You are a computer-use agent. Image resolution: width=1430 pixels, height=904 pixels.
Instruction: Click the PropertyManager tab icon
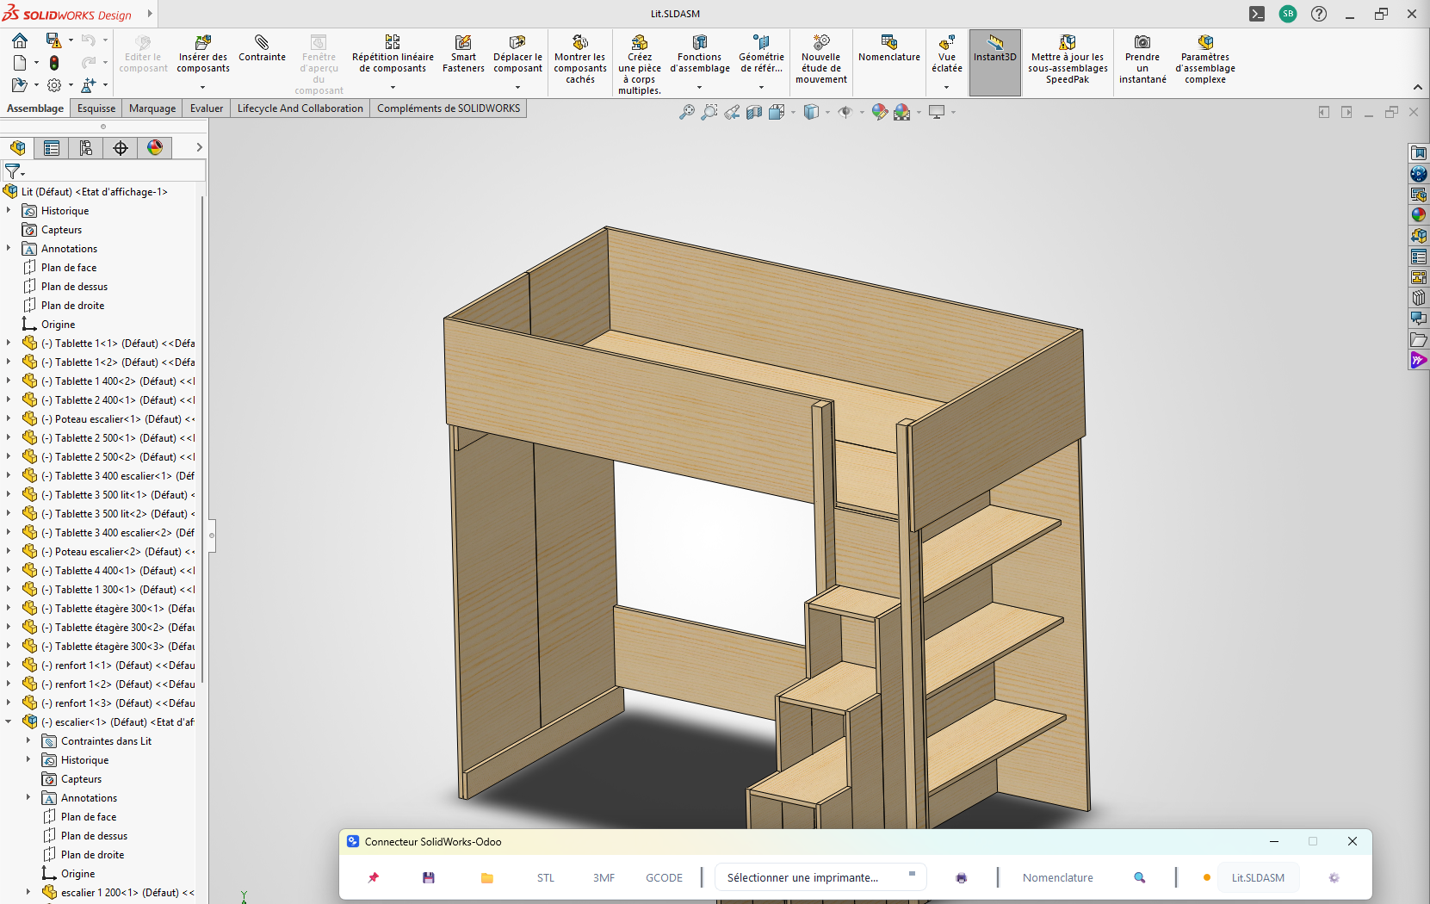pos(52,148)
